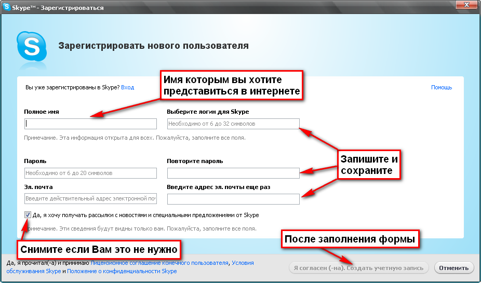Image resolution: width=481 pixels, height=283 pixels.
Task: Uncheck the Skype newsletter subscription checkbox
Action: [28, 215]
